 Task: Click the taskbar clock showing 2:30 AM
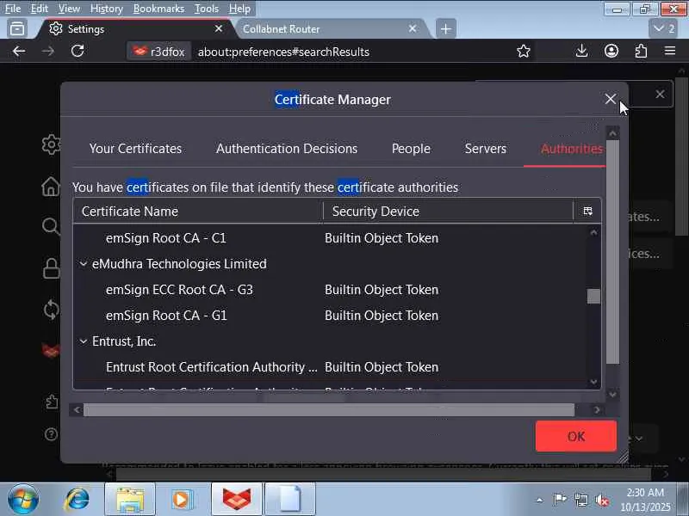tap(645, 500)
